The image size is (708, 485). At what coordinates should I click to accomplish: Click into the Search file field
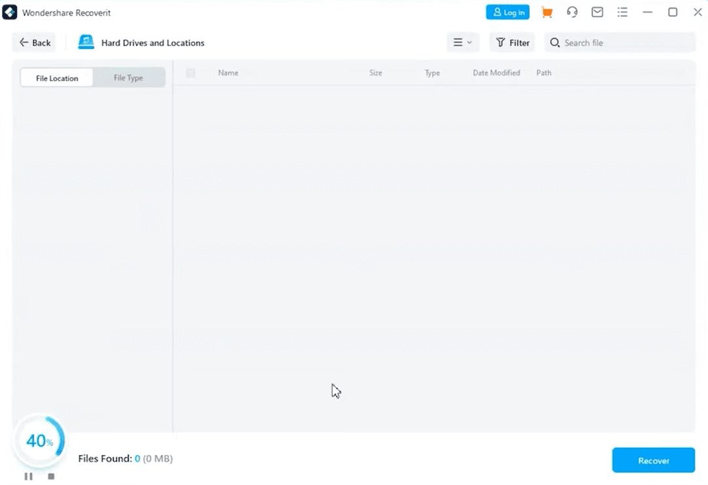click(x=624, y=42)
